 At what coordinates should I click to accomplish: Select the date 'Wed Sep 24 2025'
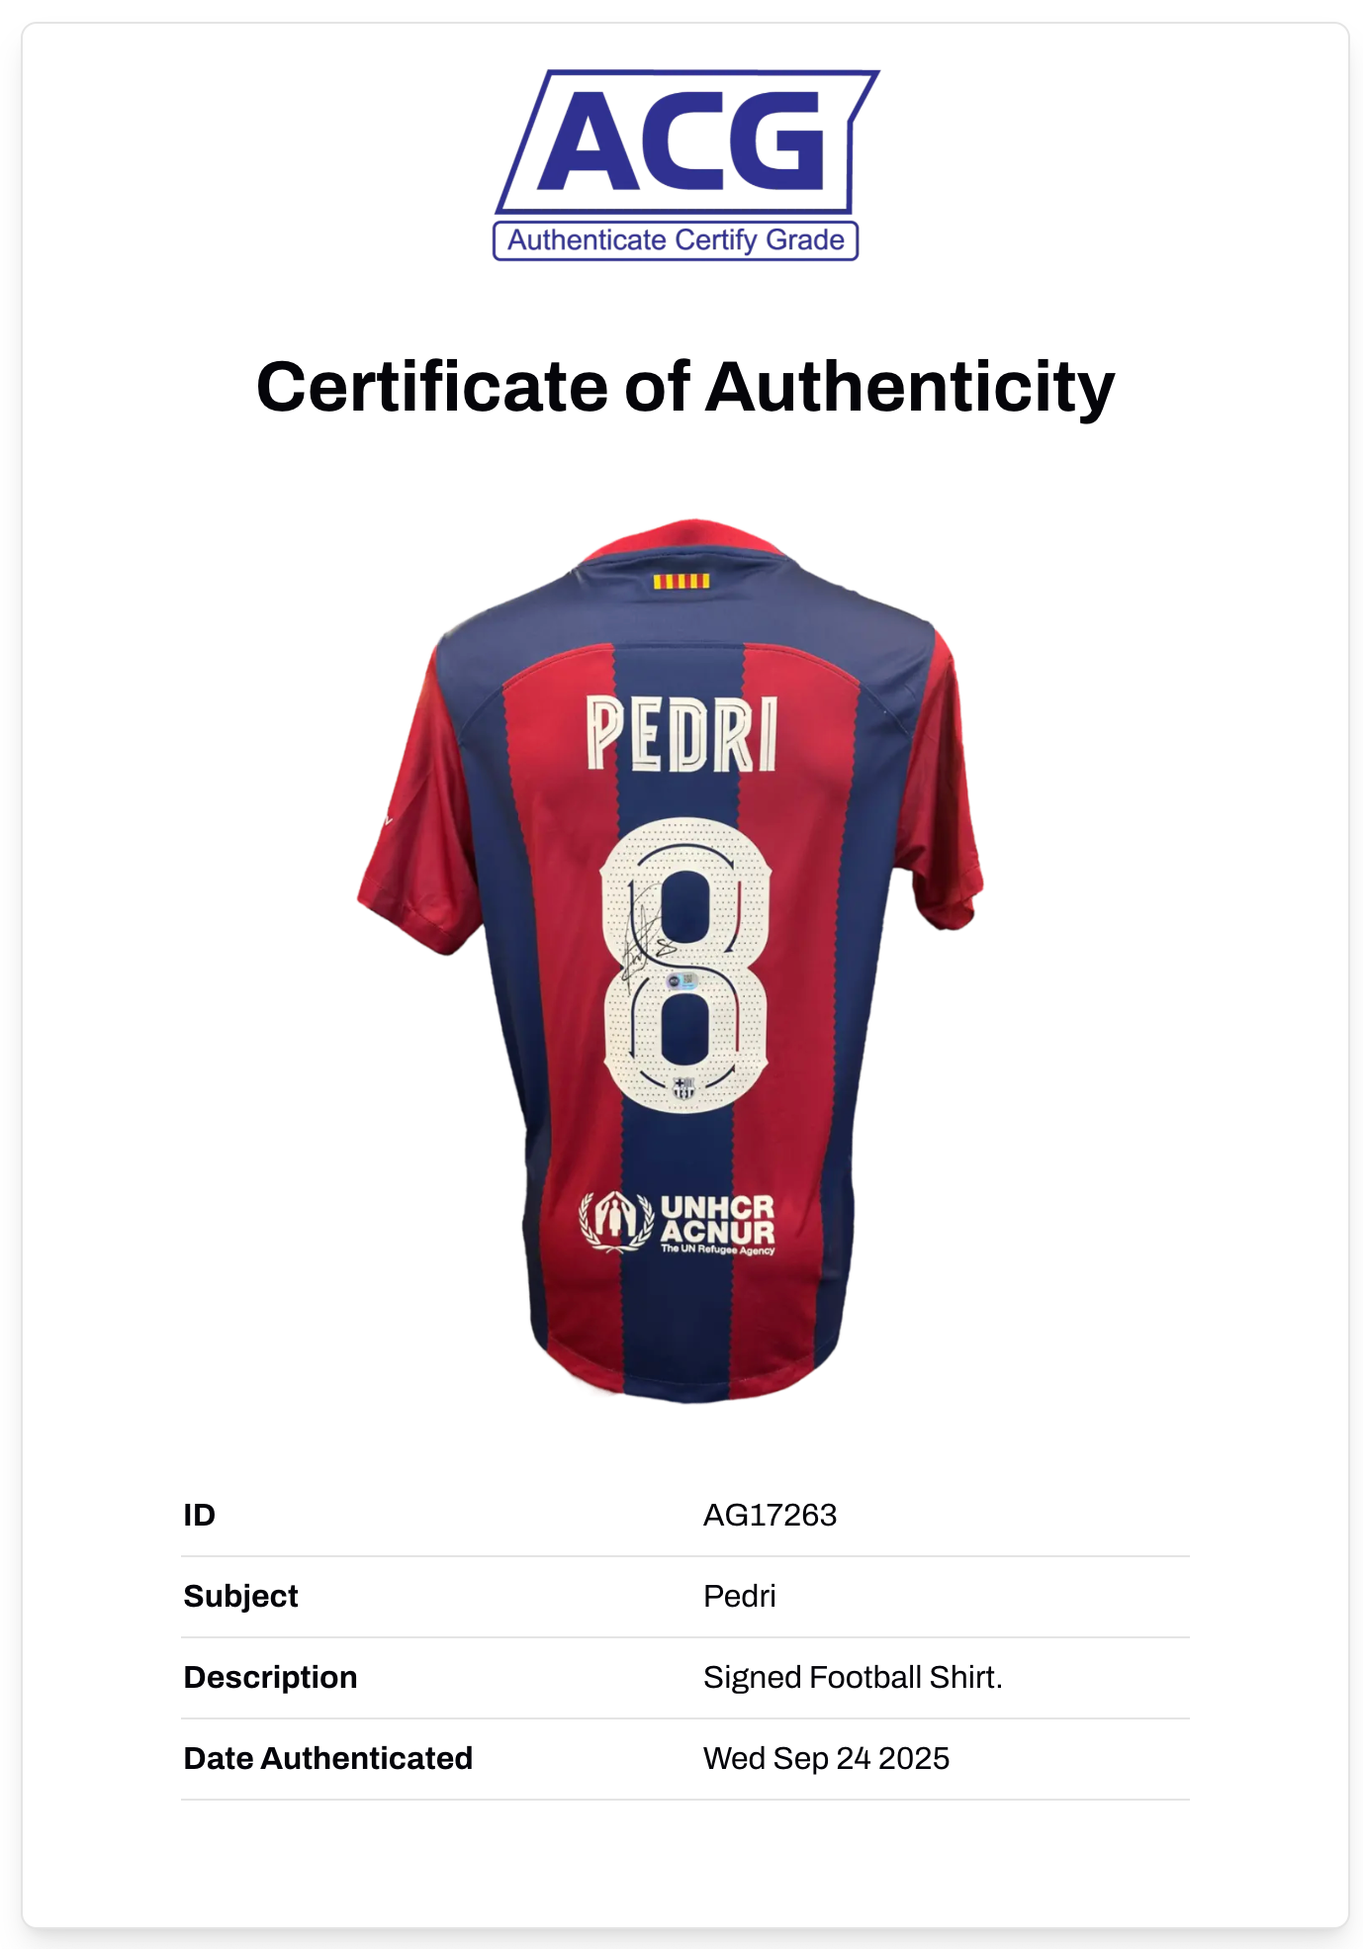point(826,1758)
